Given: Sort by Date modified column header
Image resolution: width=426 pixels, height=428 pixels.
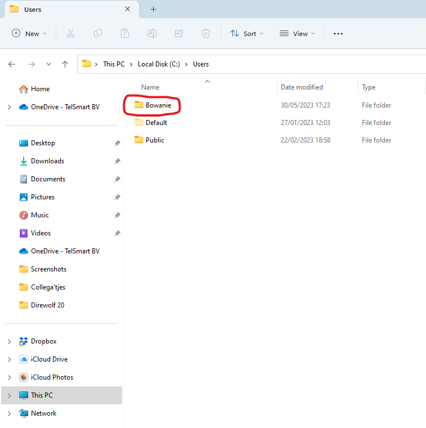Looking at the screenshot, I should pos(302,87).
